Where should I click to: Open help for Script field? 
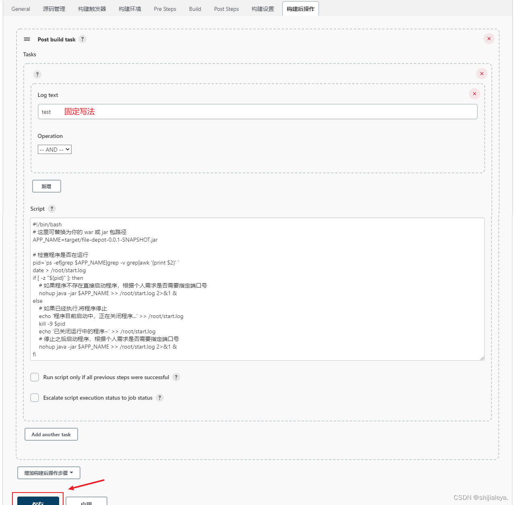coord(52,209)
